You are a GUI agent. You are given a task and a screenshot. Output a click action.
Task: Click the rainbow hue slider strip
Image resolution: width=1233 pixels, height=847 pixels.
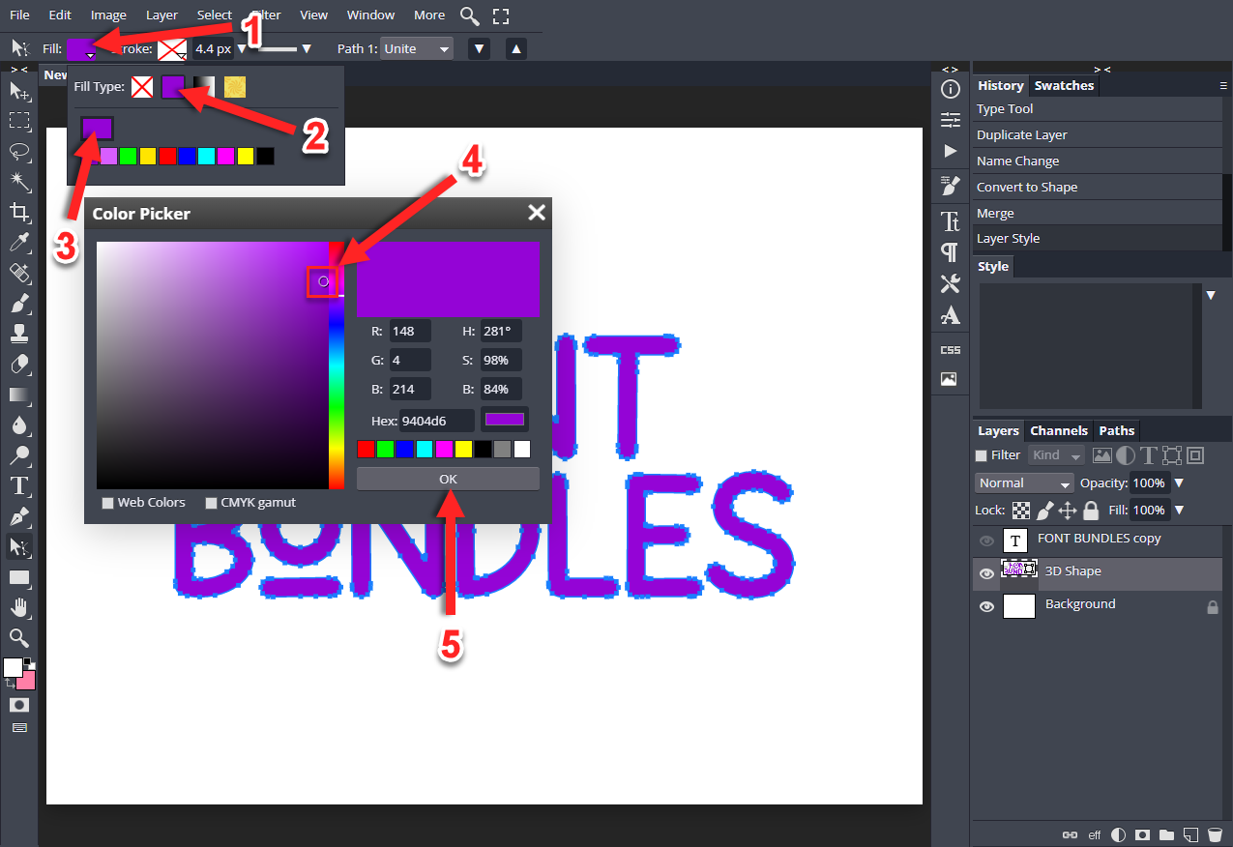(x=336, y=365)
